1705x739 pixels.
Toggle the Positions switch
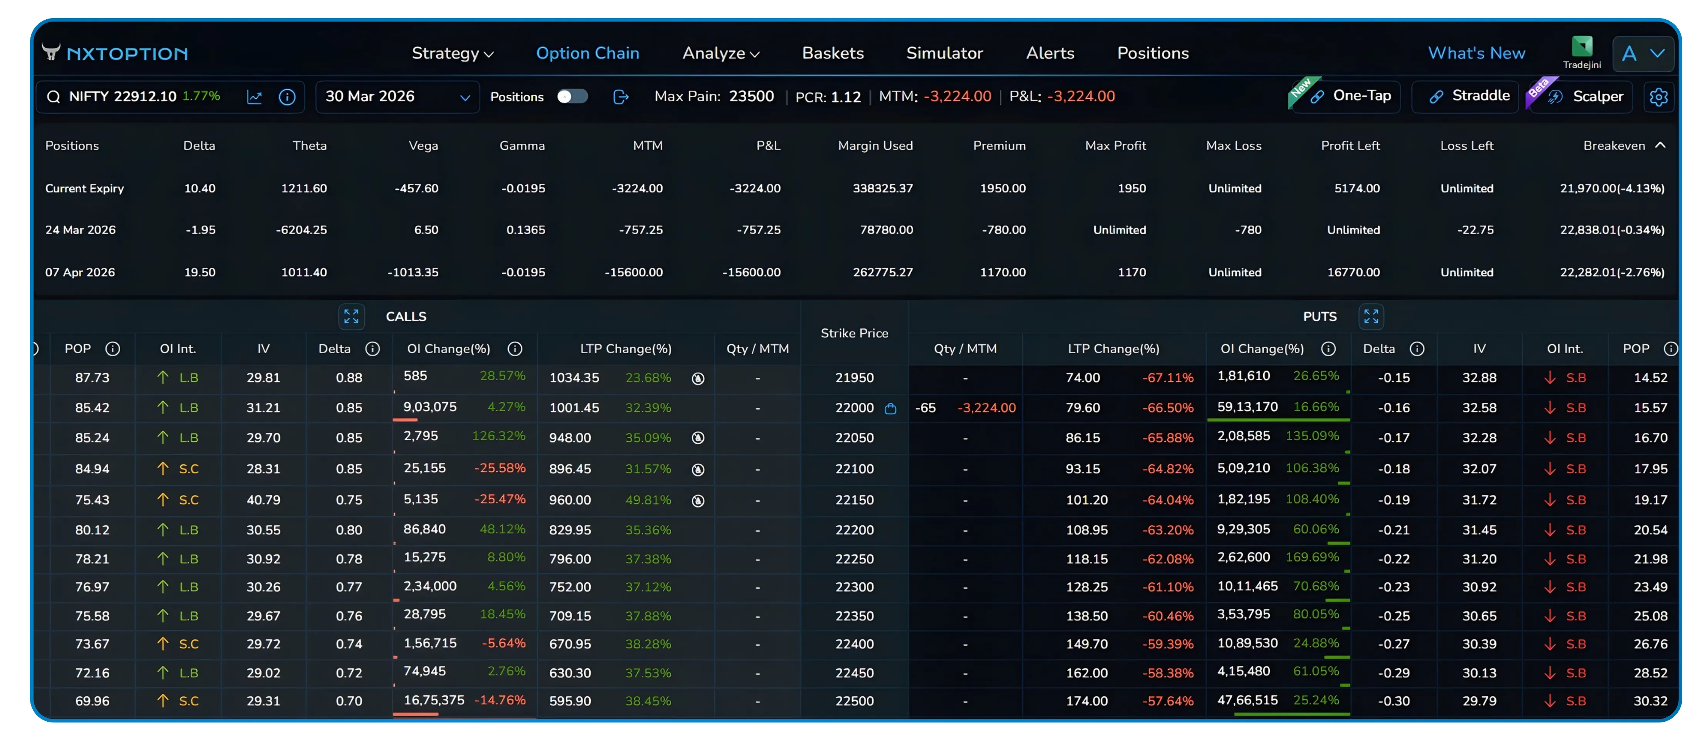(x=572, y=96)
